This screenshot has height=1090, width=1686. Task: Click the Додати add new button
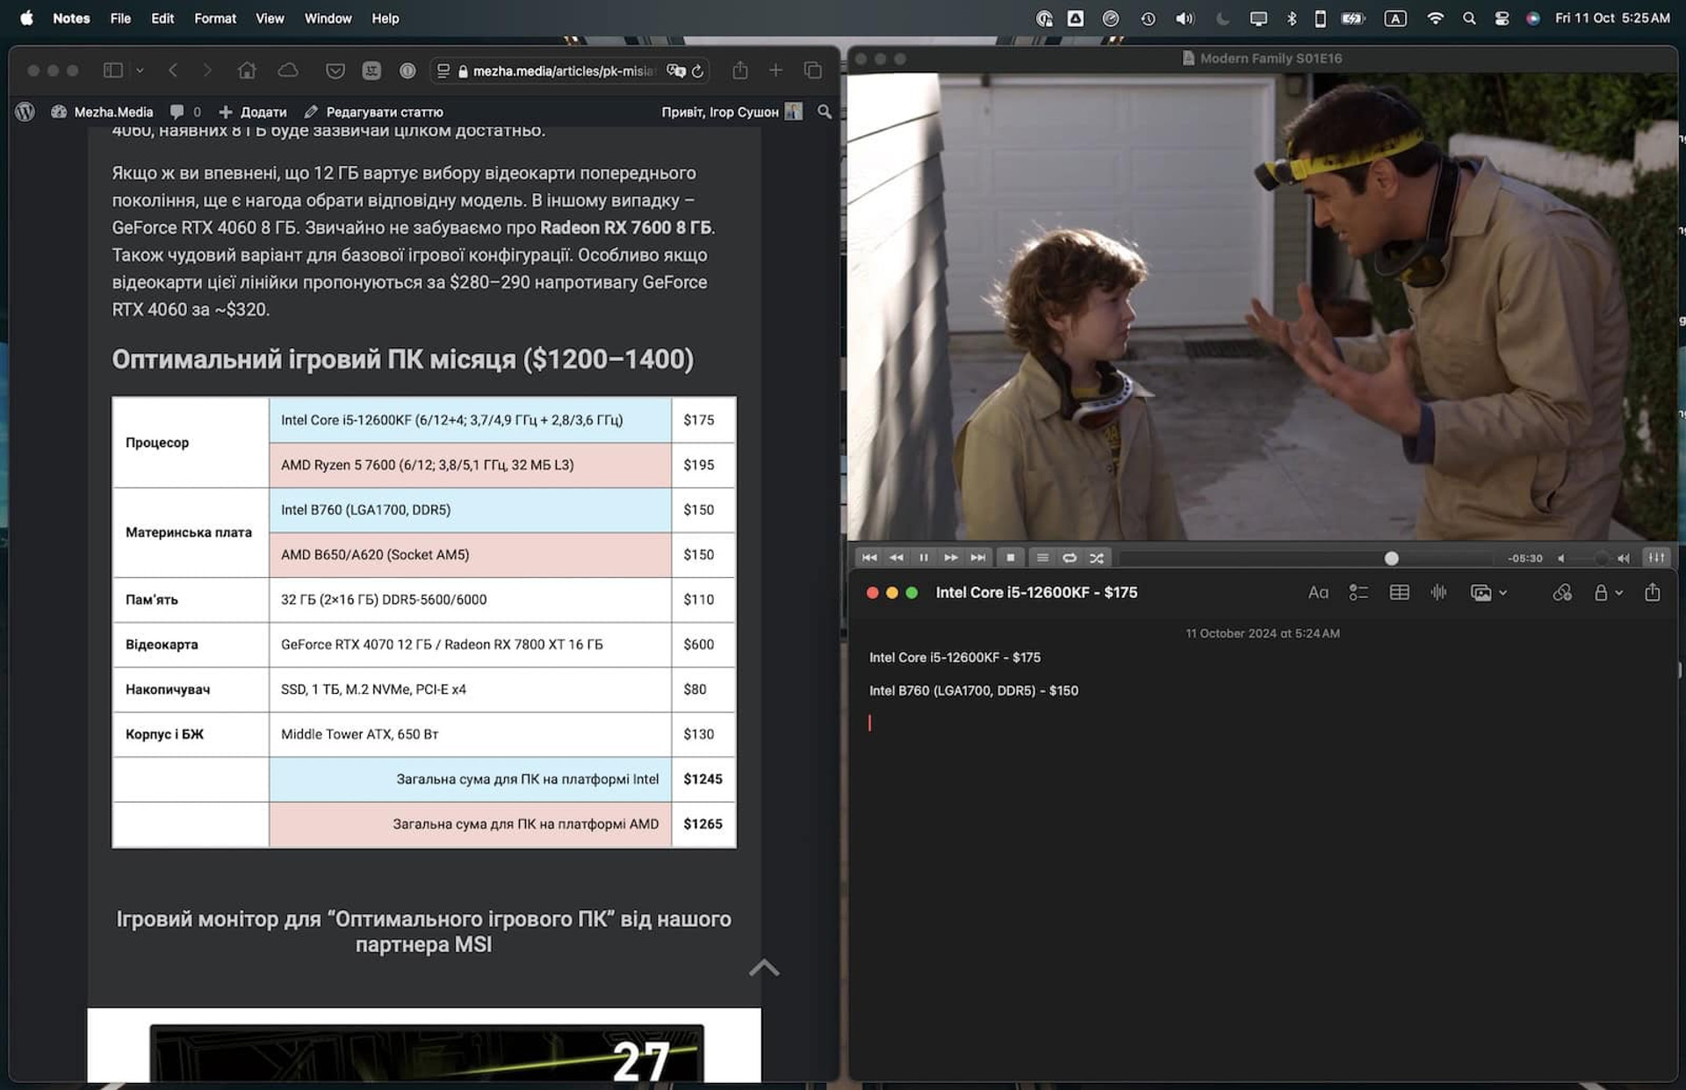point(253,112)
